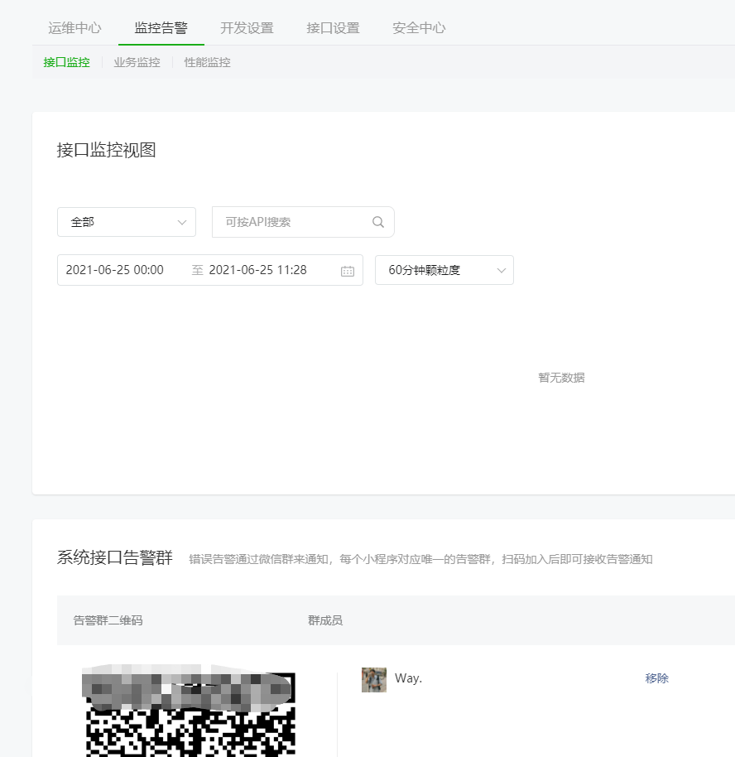Click the 错误告警通过微信群来通知 description text
This screenshot has width=735, height=757.
(x=420, y=559)
